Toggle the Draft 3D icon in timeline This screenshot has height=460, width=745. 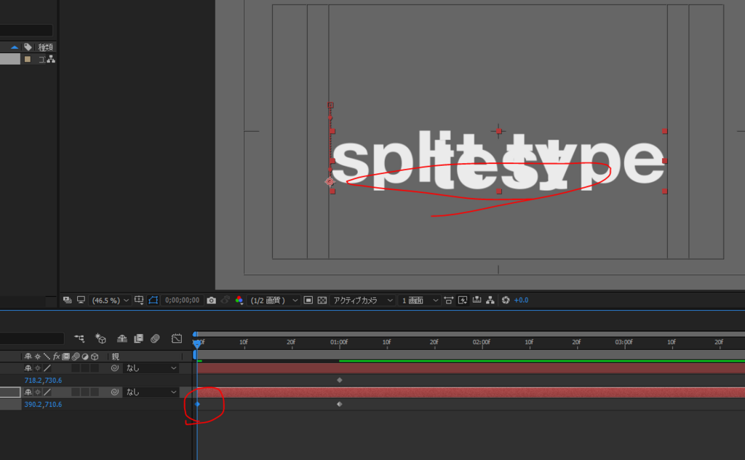tap(100, 338)
